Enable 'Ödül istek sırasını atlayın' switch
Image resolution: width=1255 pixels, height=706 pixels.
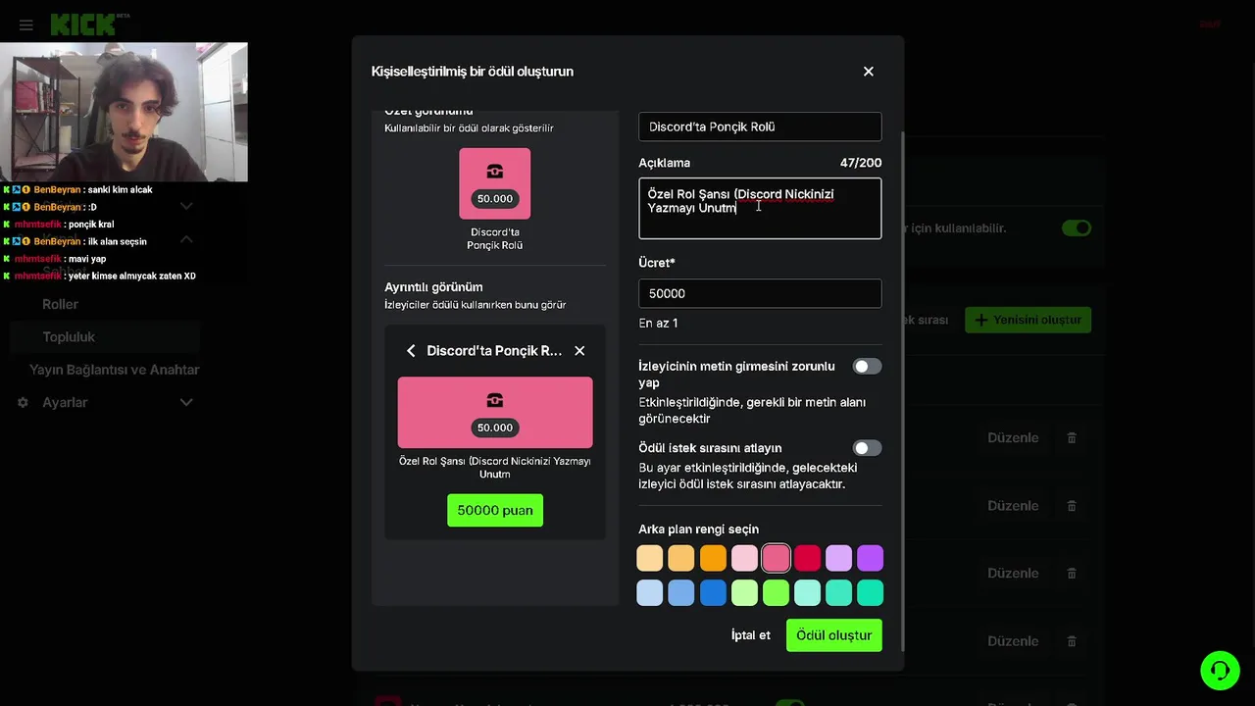pyautogui.click(x=867, y=448)
